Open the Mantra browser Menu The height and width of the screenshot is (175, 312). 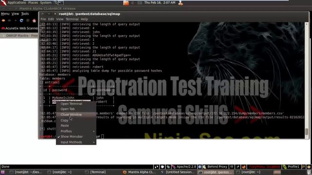pos(5,14)
